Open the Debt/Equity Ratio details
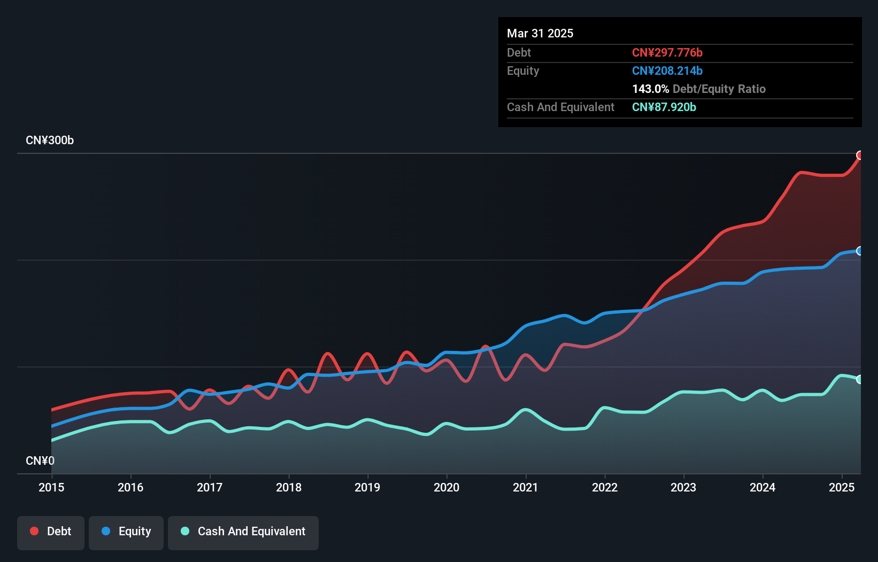Viewport: 878px width, 562px height. click(698, 89)
